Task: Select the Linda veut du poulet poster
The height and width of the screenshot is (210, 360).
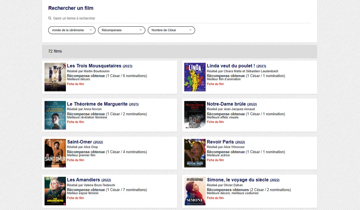Action: 195,77
